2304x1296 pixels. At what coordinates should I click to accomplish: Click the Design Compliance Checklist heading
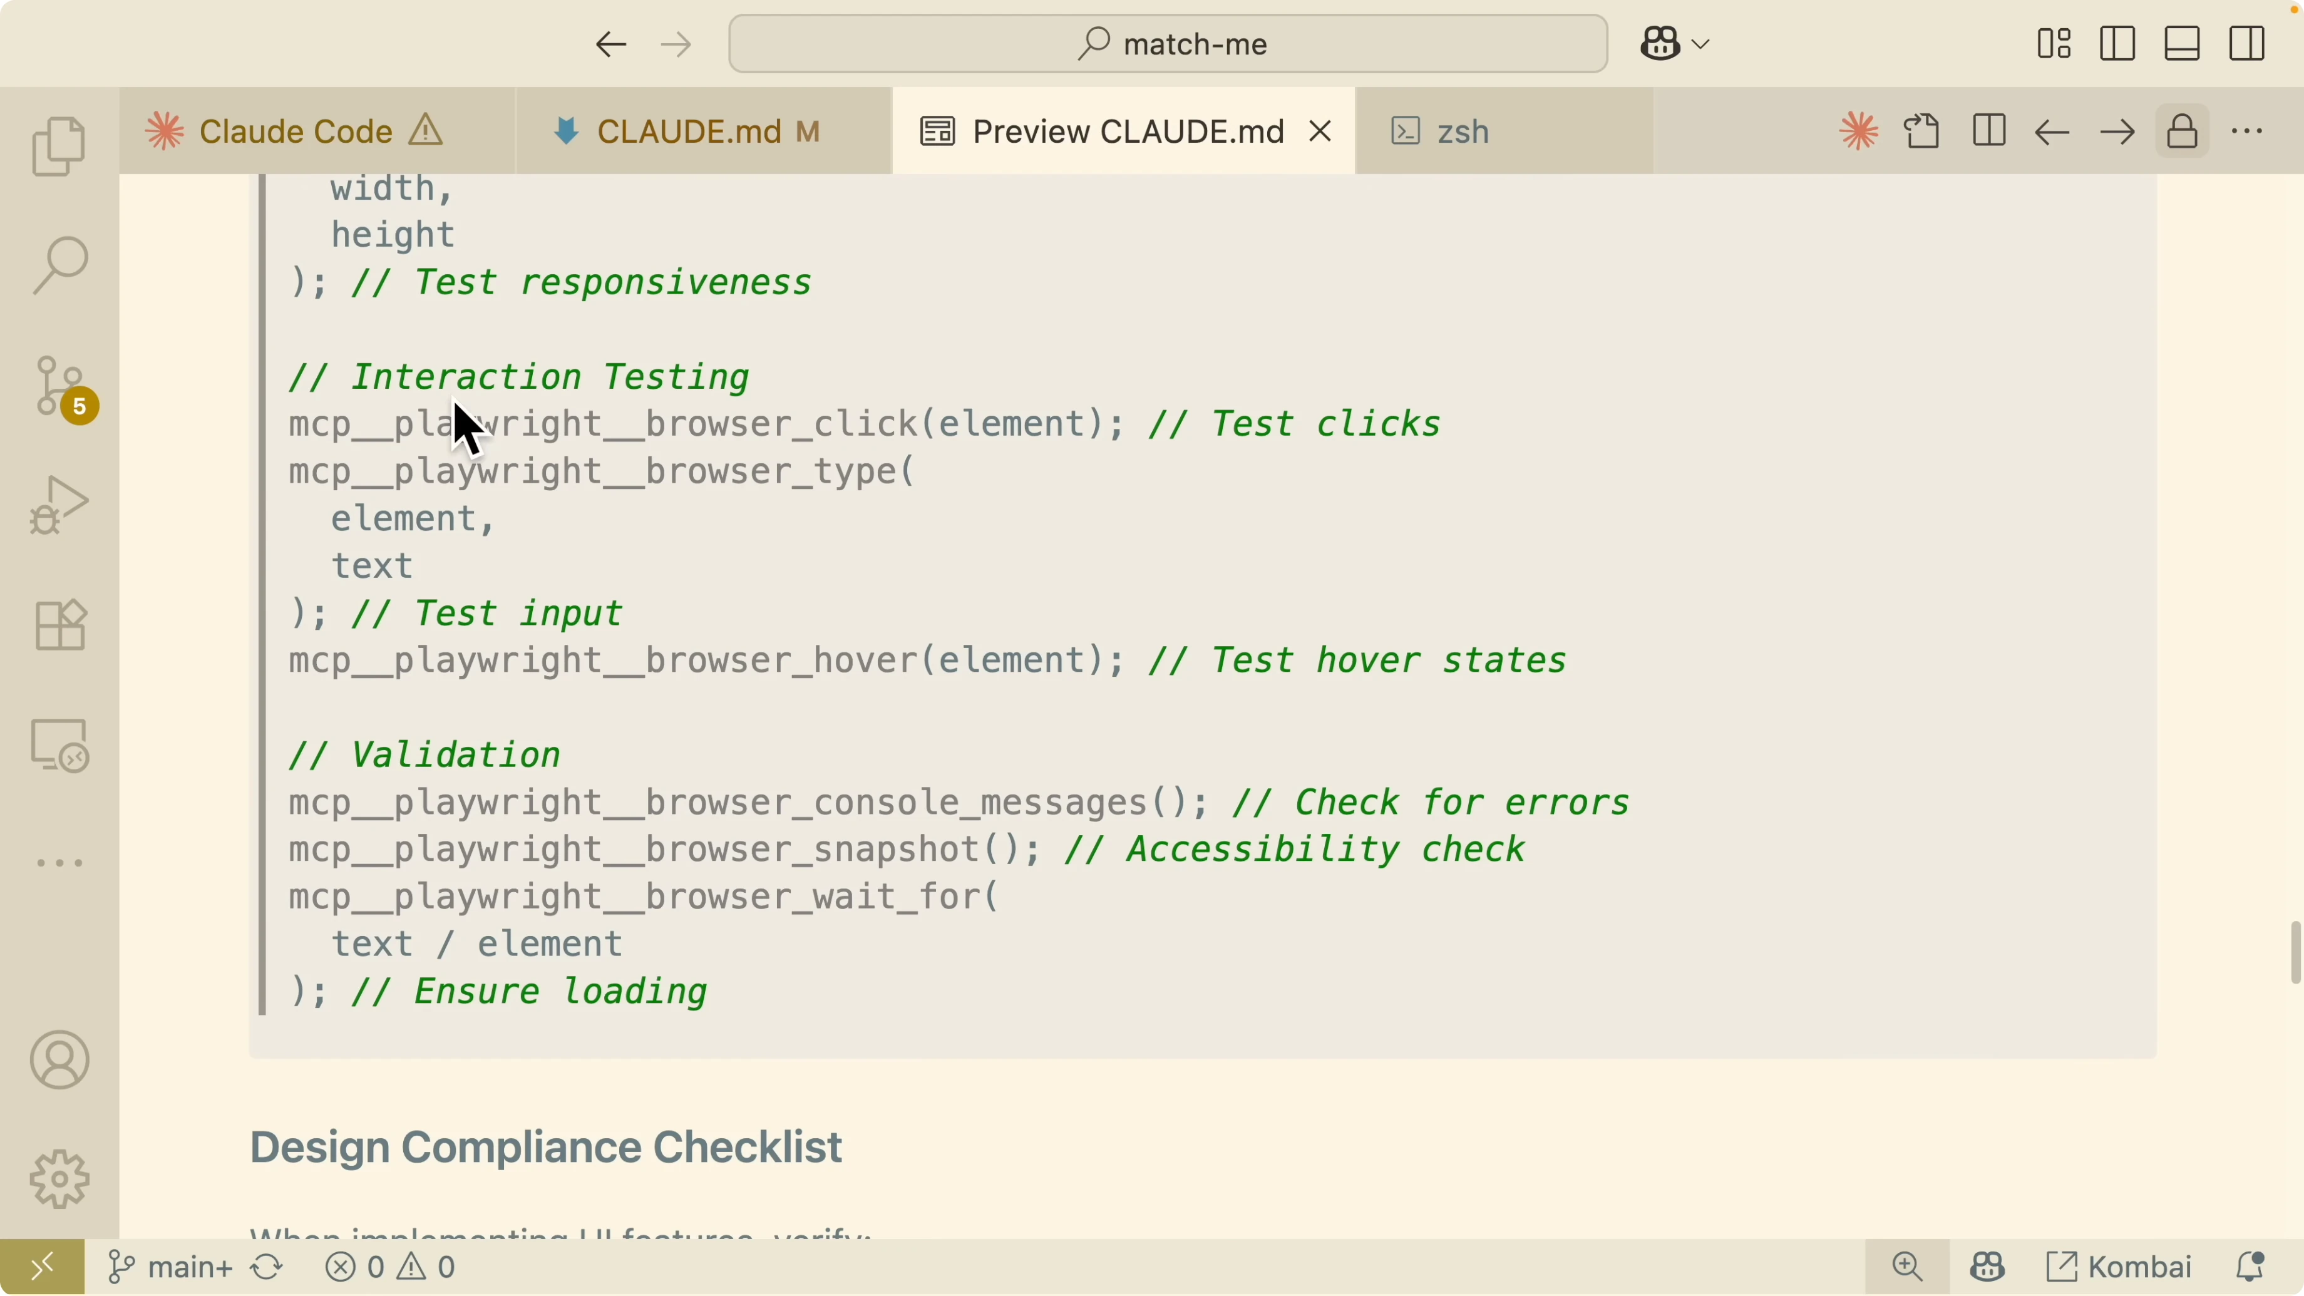tap(545, 1148)
